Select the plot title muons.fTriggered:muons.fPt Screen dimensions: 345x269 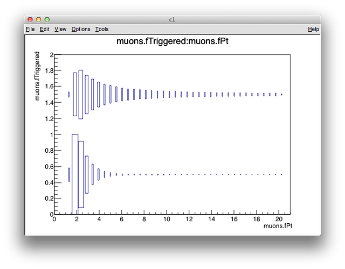point(172,41)
